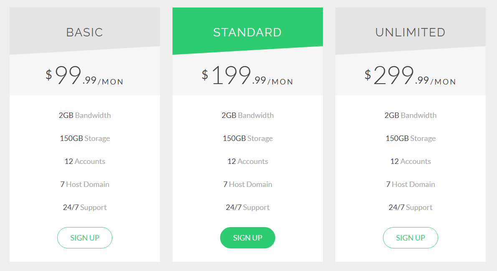
Task: Click the SIGN UP button under BASIC plan
Action: [x=84, y=238]
